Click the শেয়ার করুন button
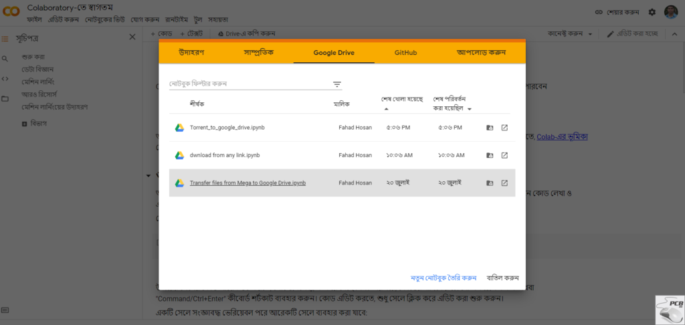Screen dimensions: 685x325 [x=617, y=12]
